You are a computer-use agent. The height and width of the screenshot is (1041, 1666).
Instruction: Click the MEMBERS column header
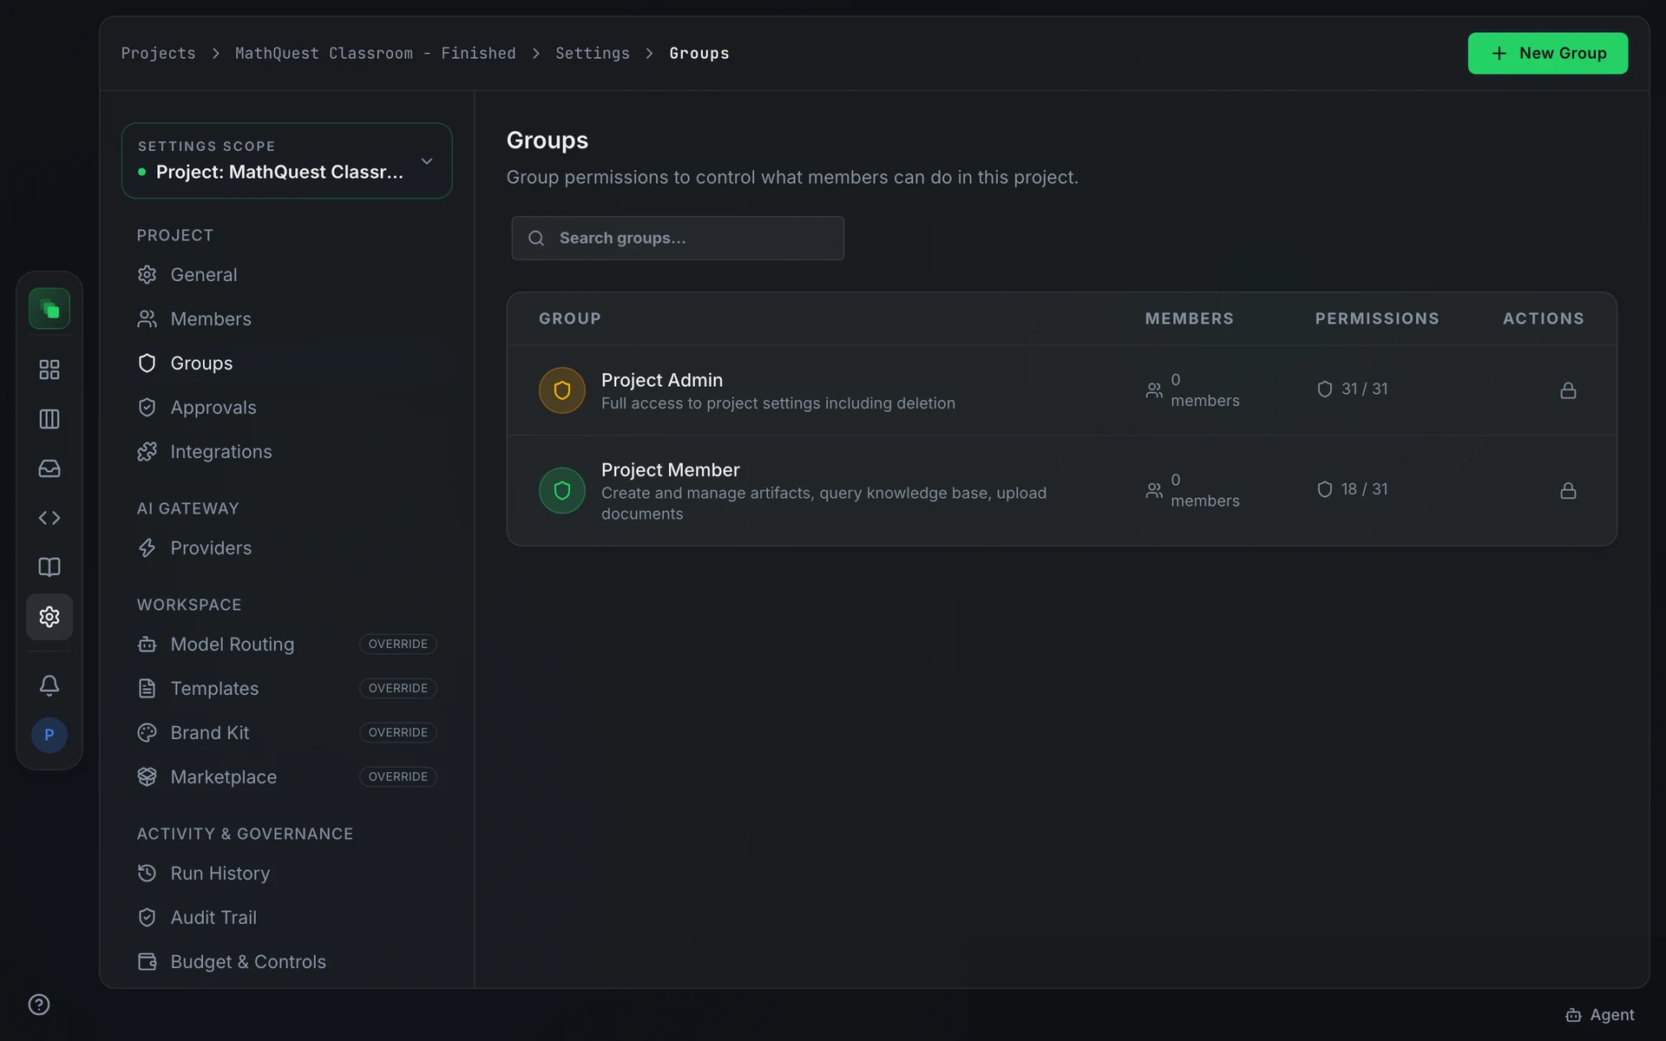click(x=1190, y=318)
